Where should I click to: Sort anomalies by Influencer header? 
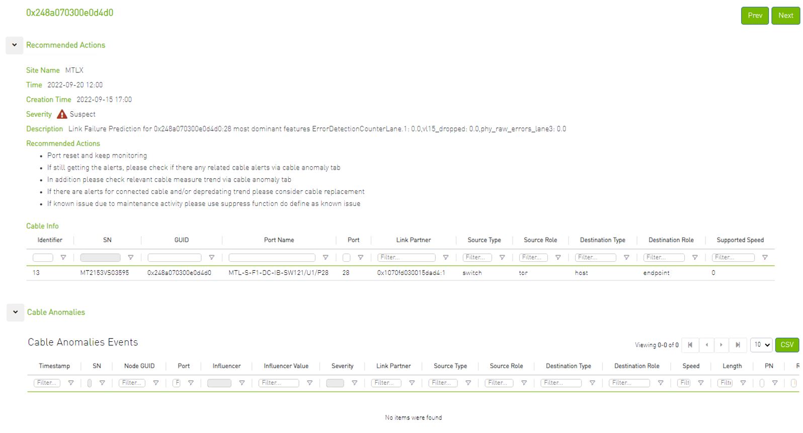226,366
